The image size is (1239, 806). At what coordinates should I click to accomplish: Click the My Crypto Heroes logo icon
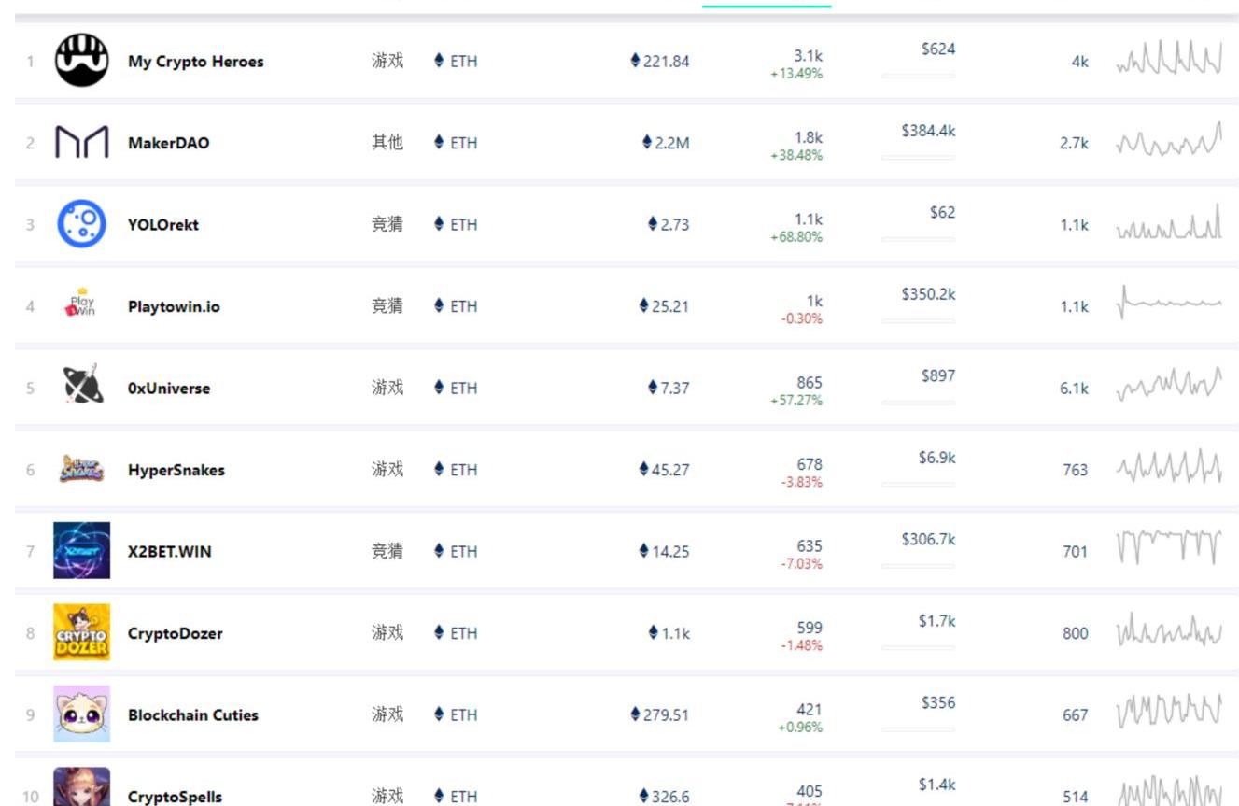[81, 61]
